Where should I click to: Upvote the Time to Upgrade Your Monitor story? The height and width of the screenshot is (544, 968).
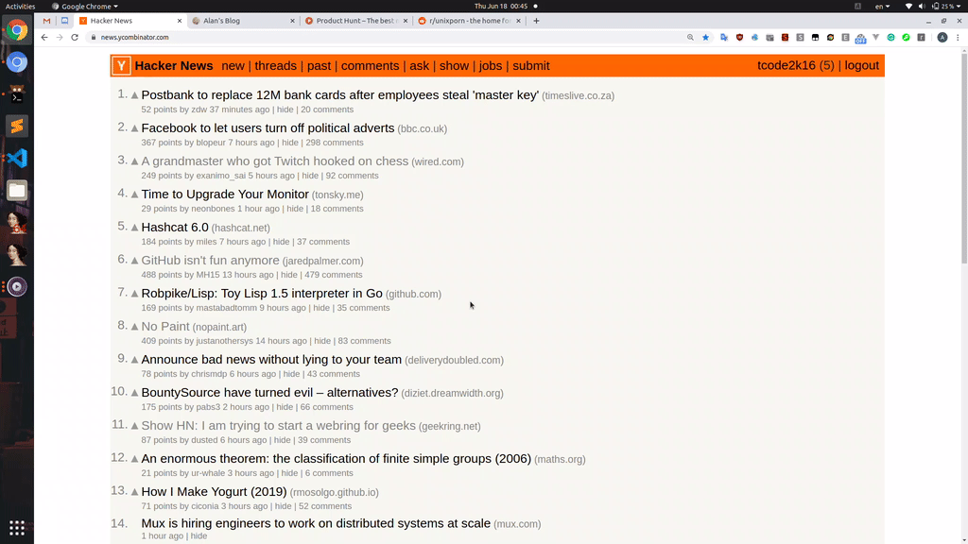[134, 195]
